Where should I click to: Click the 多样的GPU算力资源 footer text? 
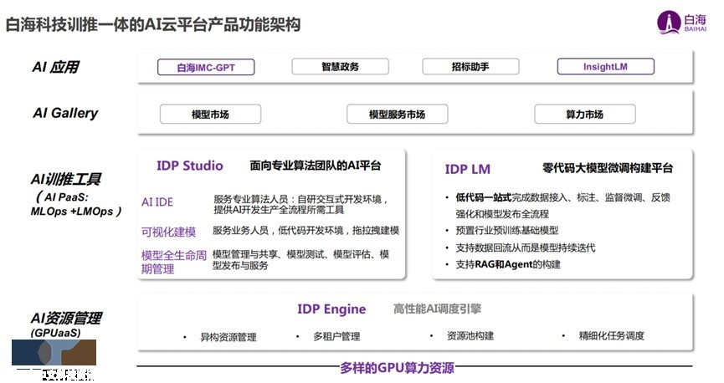(397, 368)
